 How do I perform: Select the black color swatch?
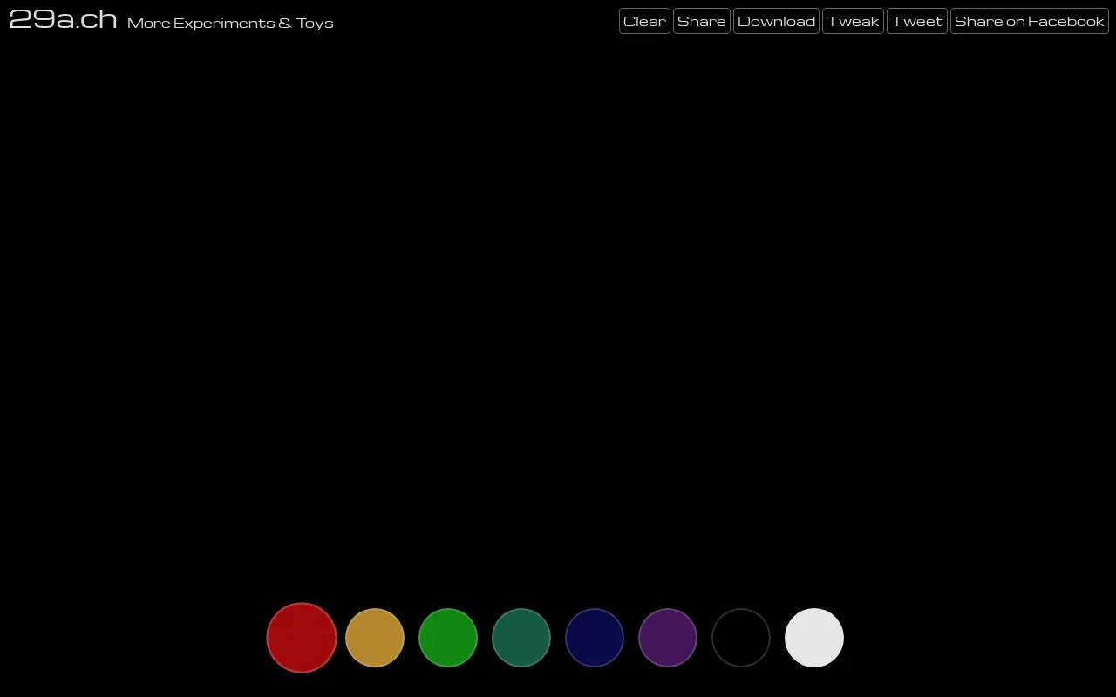coord(741,638)
